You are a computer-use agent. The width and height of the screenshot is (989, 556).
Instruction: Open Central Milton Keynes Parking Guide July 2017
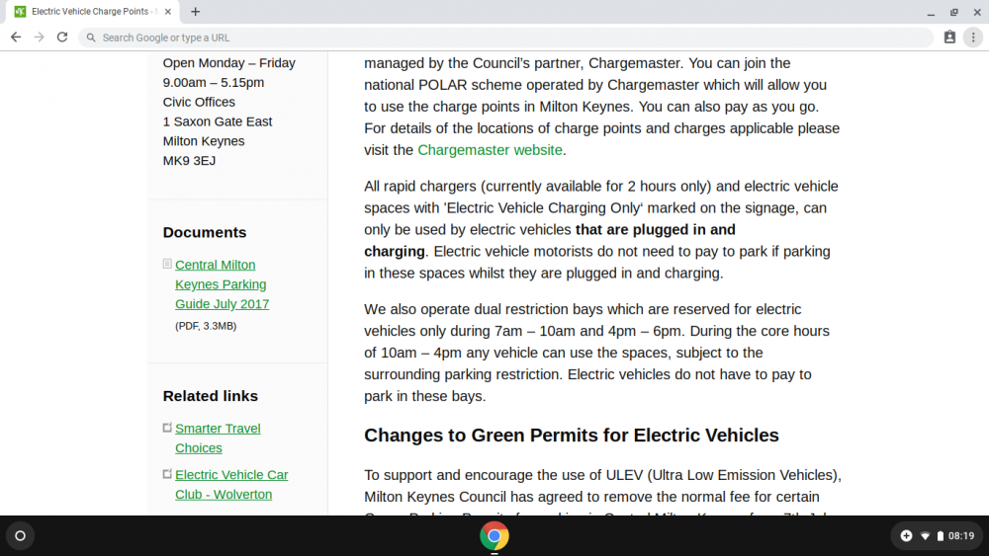click(x=222, y=284)
